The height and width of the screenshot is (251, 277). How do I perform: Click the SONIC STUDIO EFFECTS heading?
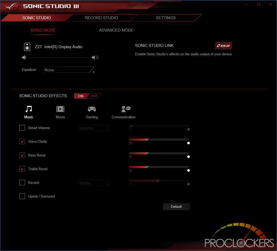pyautogui.click(x=43, y=96)
